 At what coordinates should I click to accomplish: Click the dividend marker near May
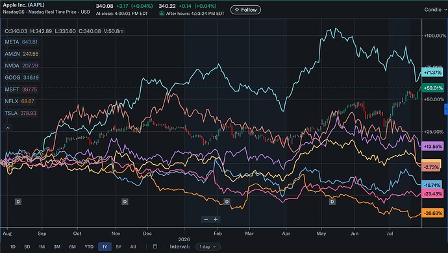[332, 202]
